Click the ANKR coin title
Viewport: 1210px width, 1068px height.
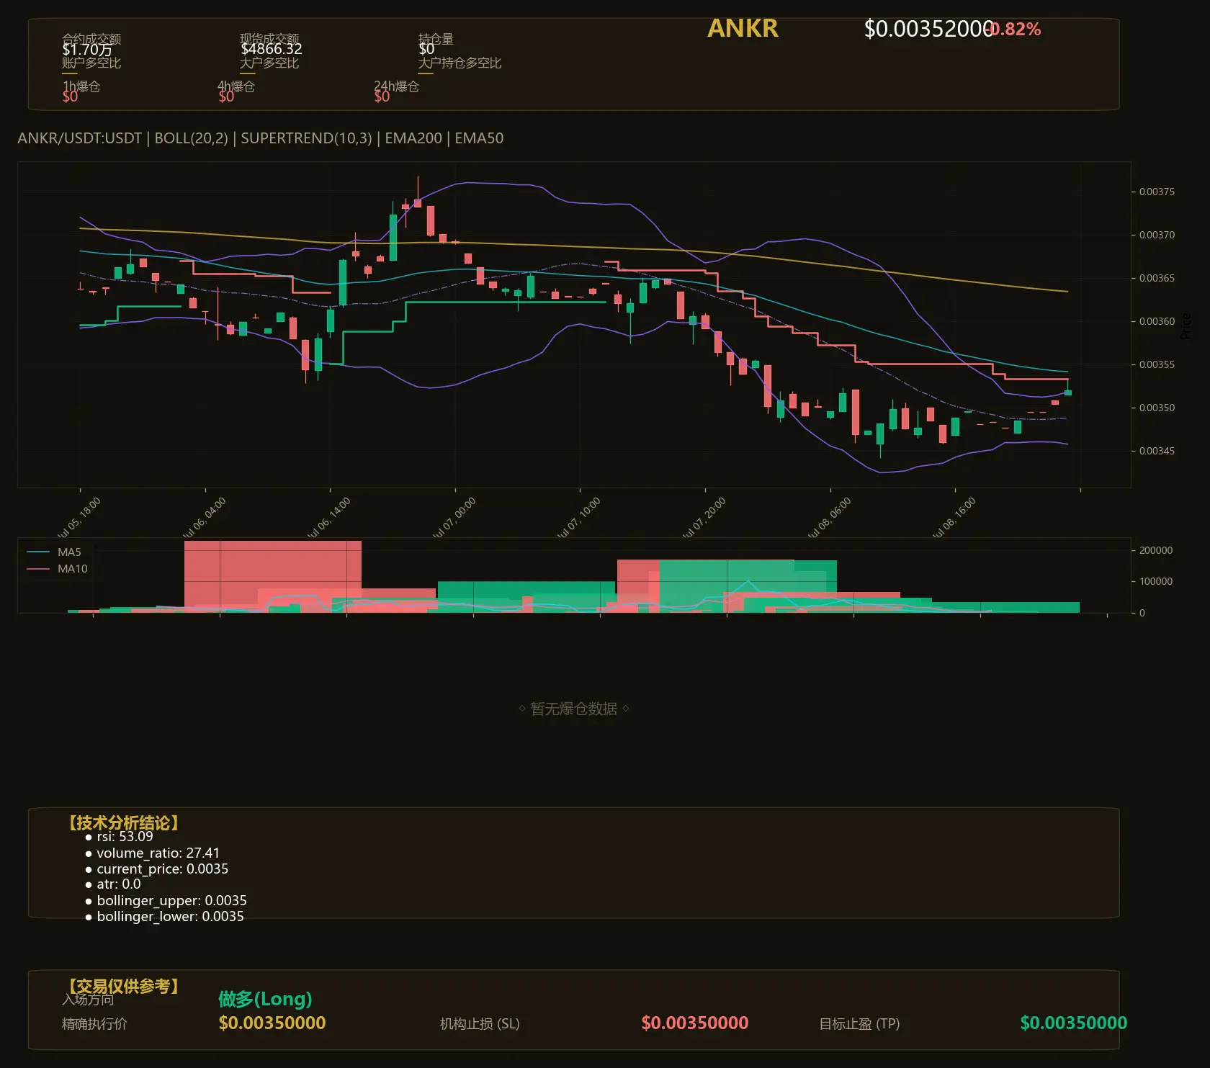pyautogui.click(x=743, y=28)
